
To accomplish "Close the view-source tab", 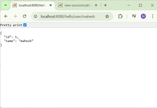I will (x=96, y=5).
